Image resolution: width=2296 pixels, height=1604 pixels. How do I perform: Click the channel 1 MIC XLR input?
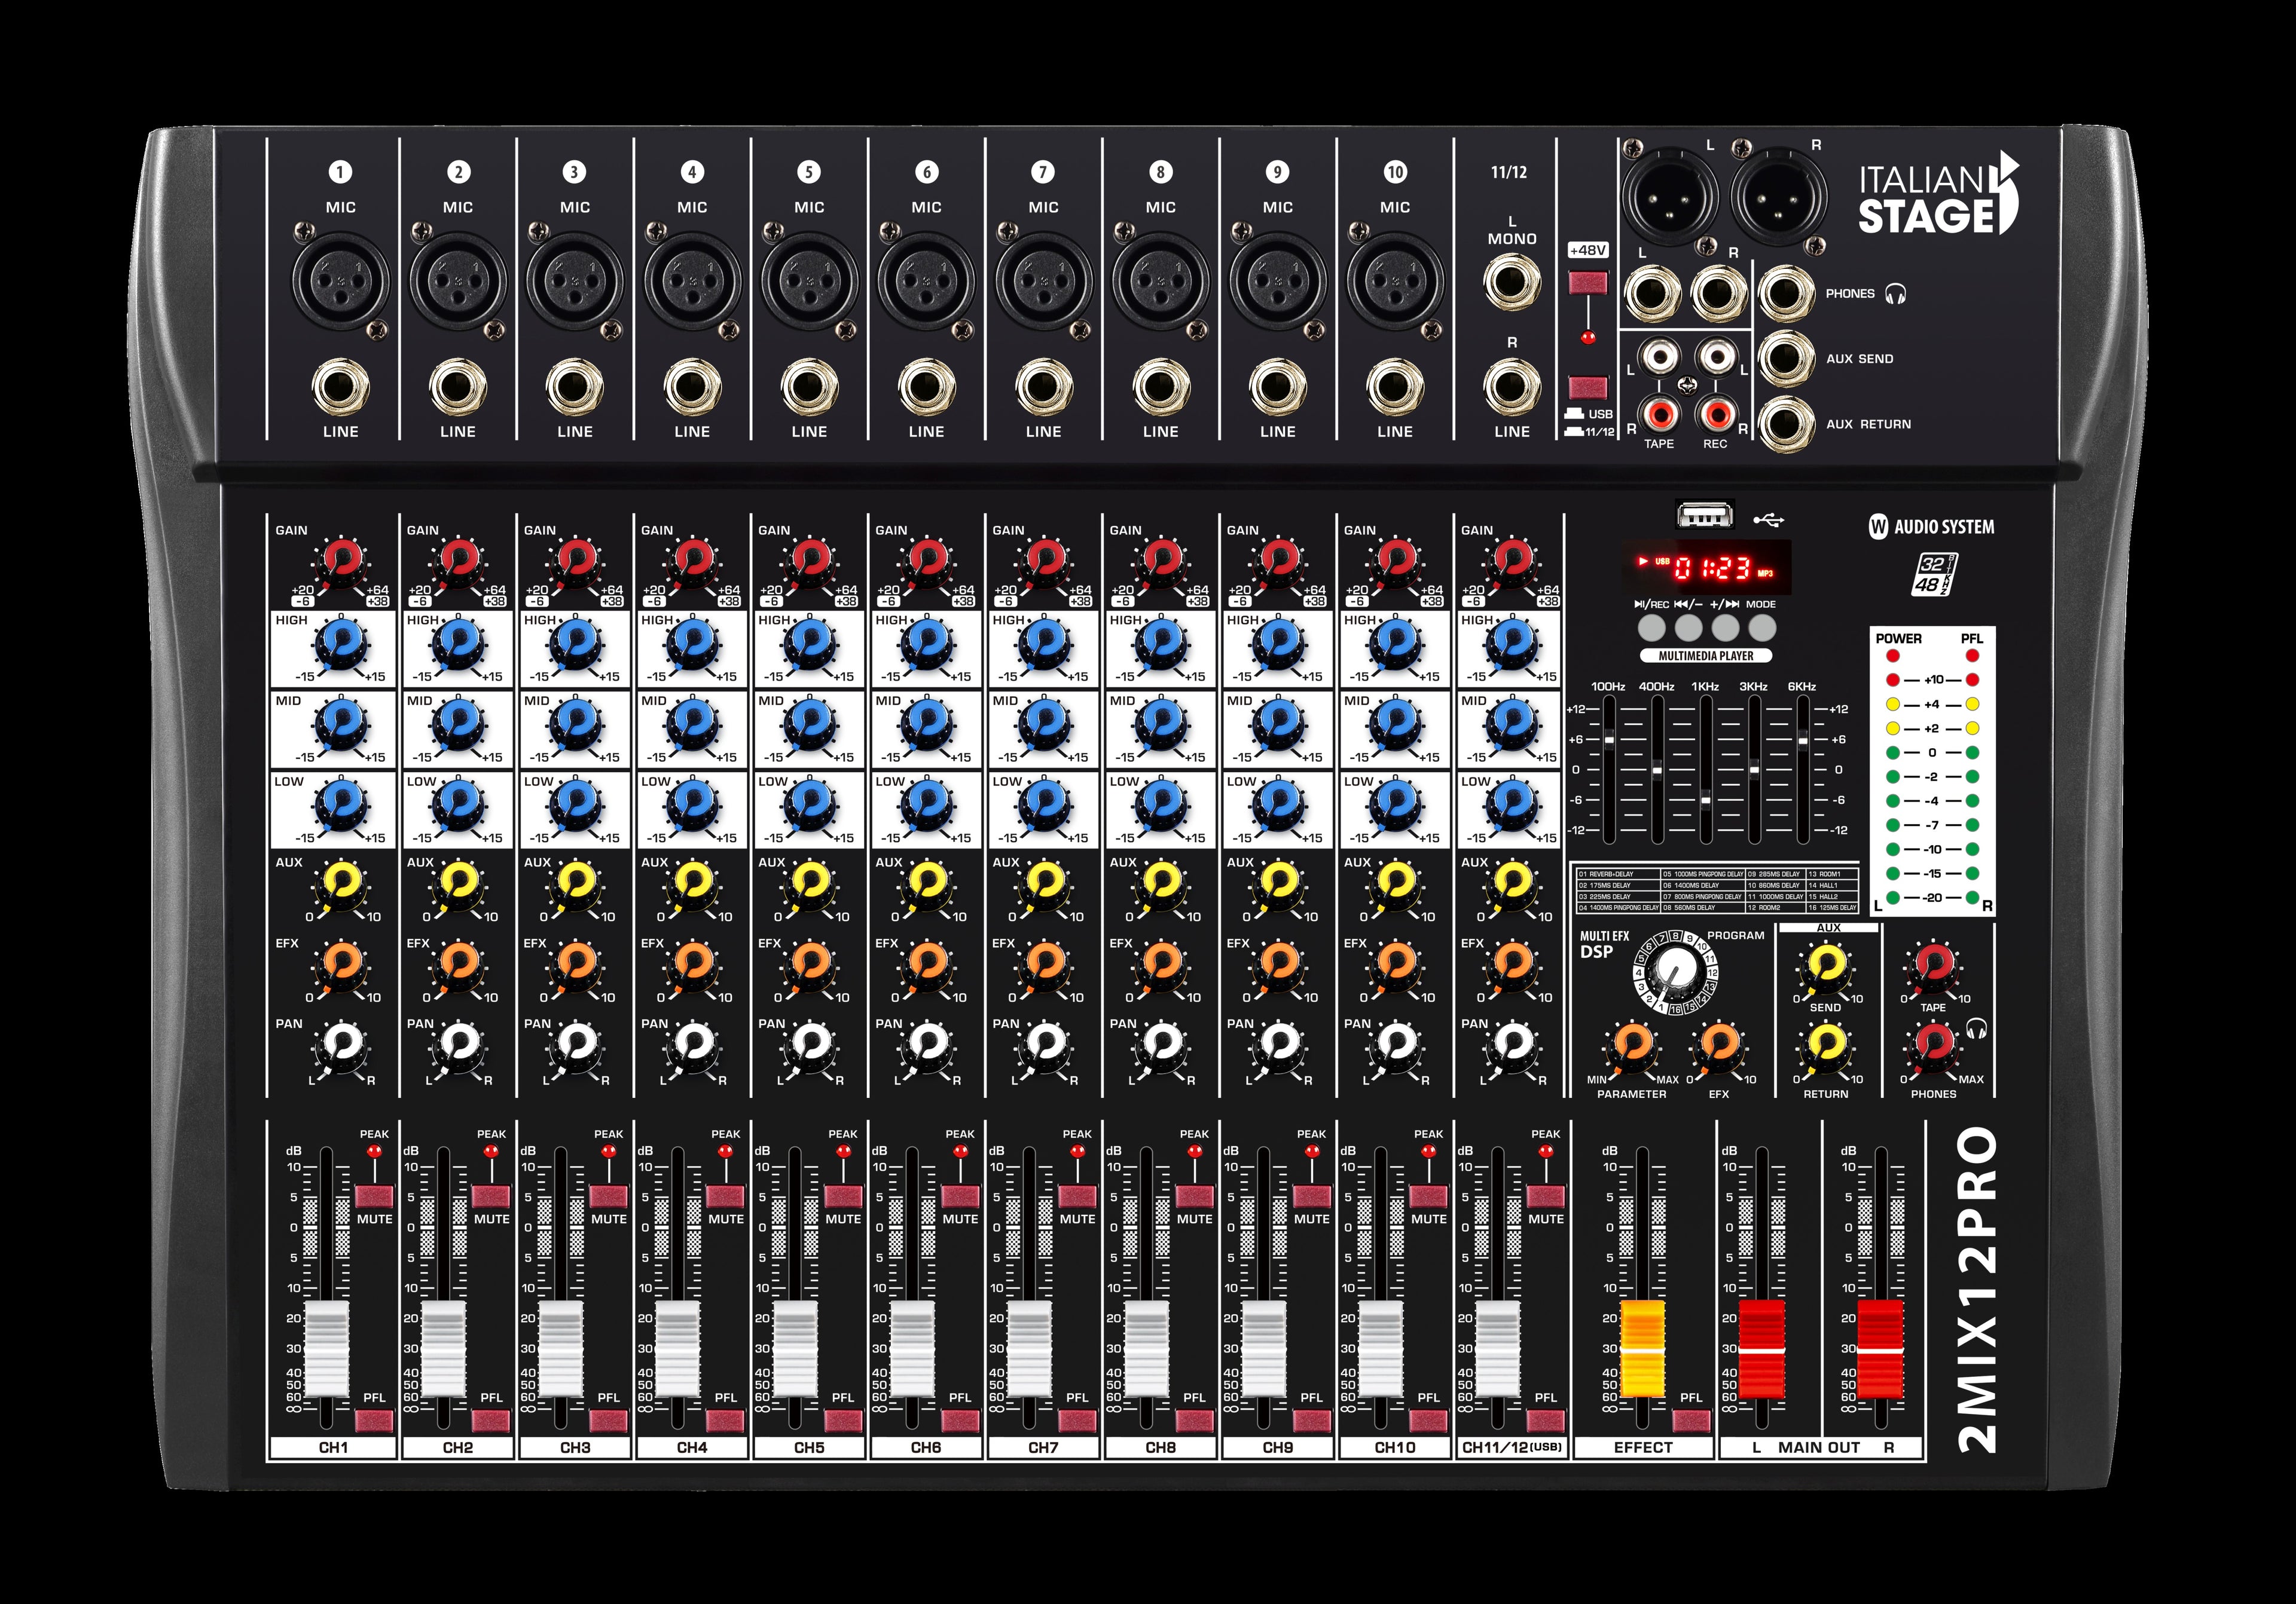click(x=341, y=282)
